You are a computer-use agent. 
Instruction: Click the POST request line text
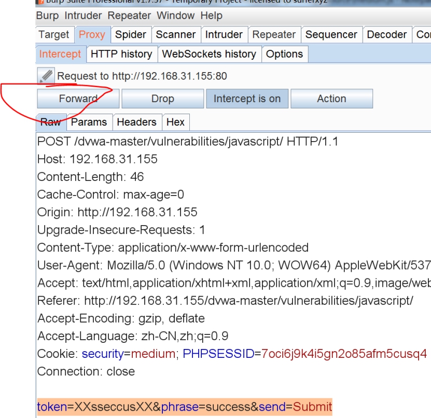(x=188, y=142)
